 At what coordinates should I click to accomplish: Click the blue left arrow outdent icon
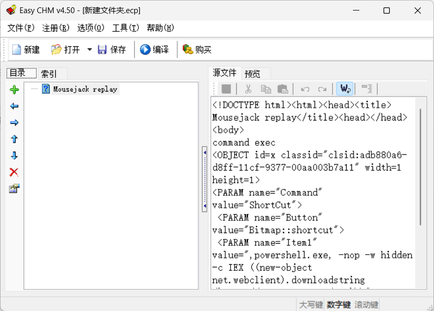pos(14,106)
